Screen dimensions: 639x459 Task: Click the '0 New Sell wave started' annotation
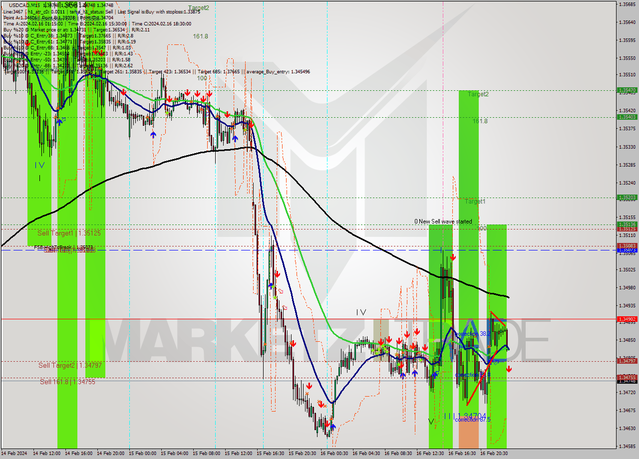point(443,222)
